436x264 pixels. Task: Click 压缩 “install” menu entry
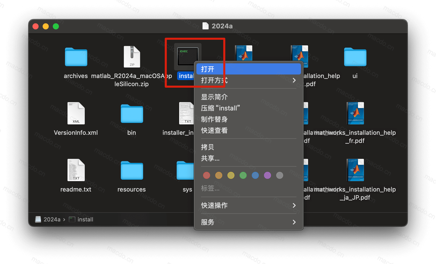(x=220, y=108)
